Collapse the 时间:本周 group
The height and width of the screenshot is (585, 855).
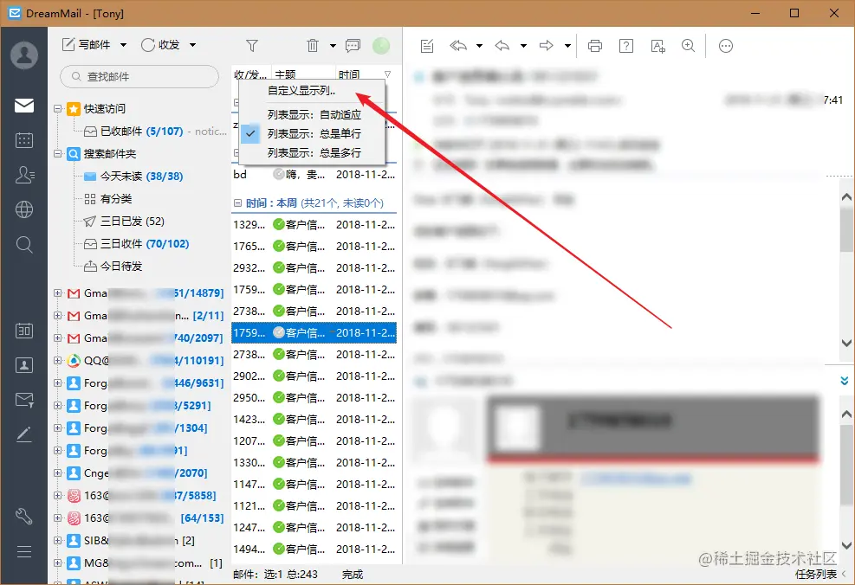(237, 202)
